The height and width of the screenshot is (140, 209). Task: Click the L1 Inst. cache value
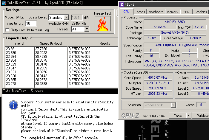pos(200,83)
